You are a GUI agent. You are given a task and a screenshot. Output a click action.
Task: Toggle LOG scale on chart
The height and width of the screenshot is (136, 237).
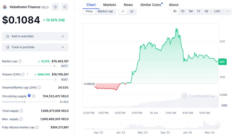(217, 11)
